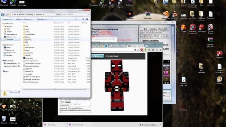Click the Chrome address bar

(112, 50)
